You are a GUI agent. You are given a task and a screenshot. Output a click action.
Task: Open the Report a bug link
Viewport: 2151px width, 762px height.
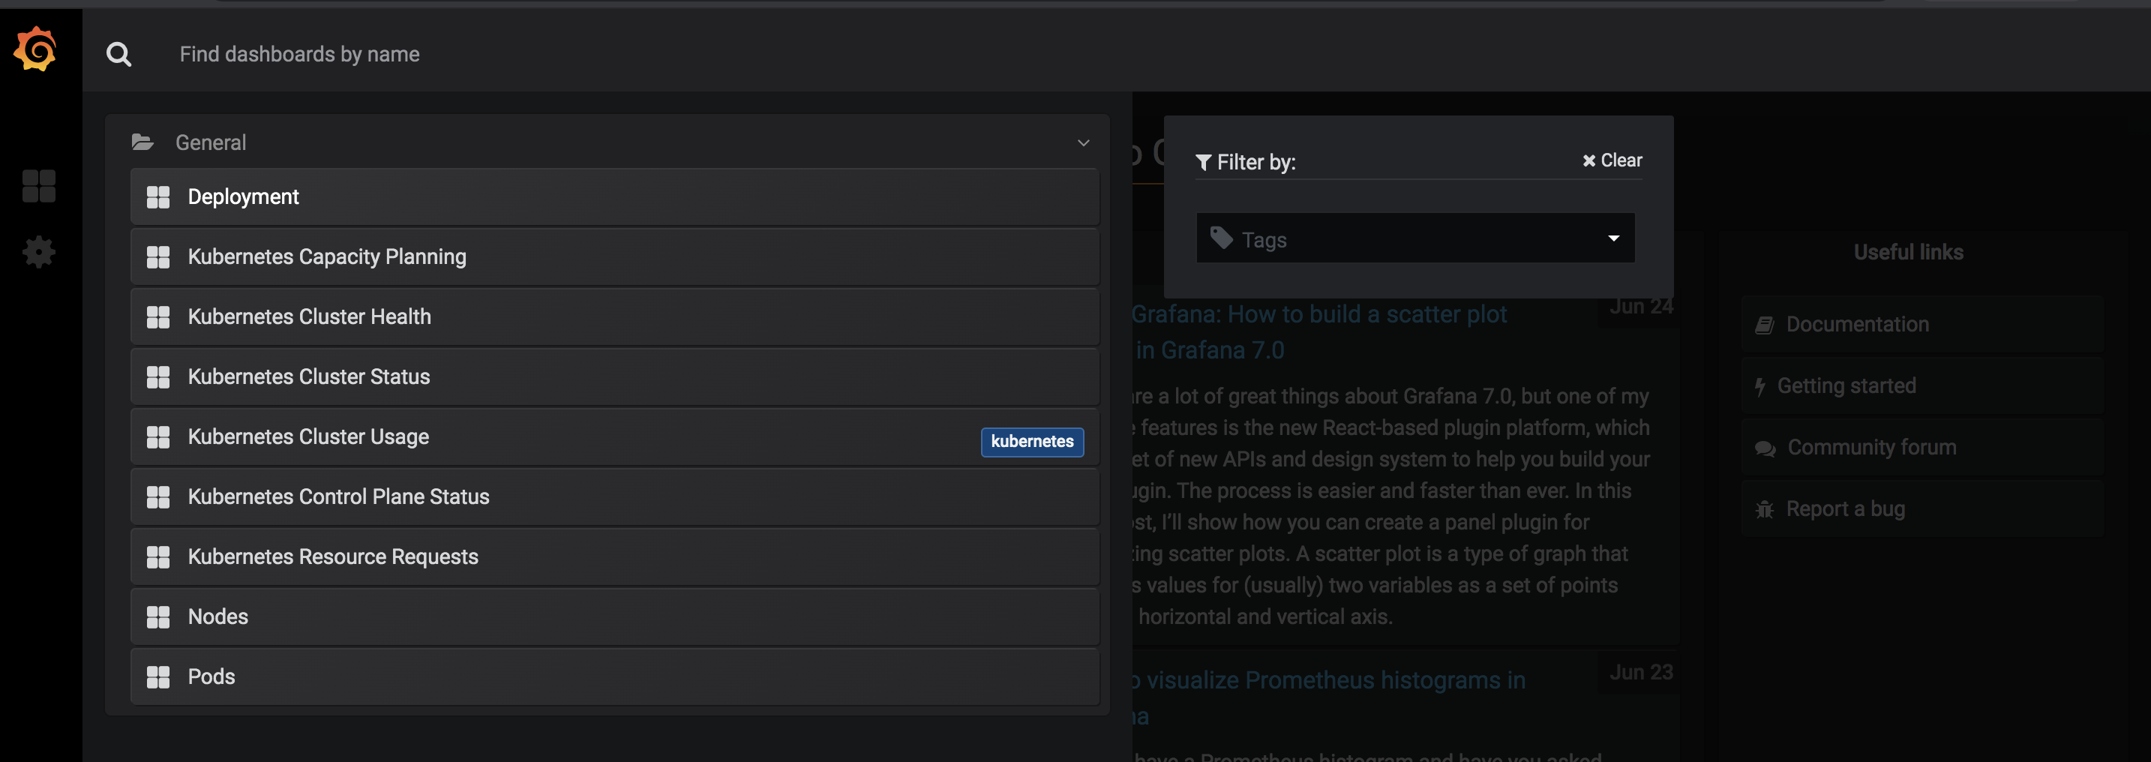tap(1921, 509)
